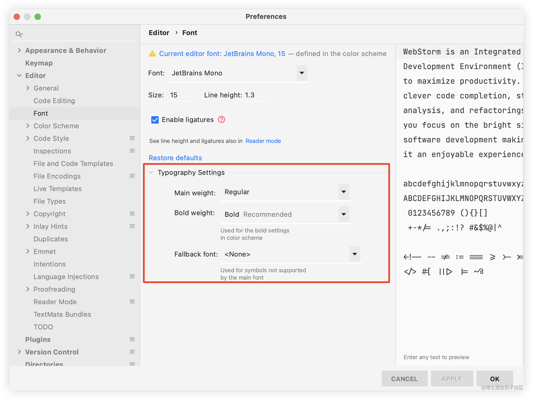Screen dimensions: 533x400
Task: Collapse the Editor tree node
Action: tap(19, 75)
